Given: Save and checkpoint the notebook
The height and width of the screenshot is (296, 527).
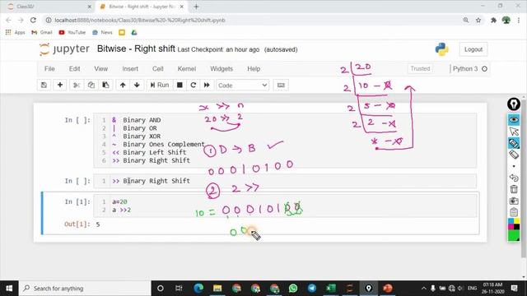Looking at the screenshot, I should click(44, 86).
